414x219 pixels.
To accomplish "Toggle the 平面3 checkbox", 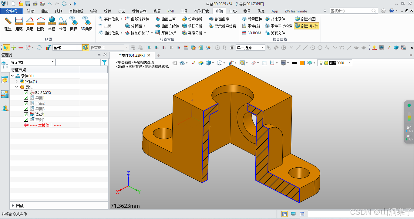I will pyautogui.click(x=26, y=109).
